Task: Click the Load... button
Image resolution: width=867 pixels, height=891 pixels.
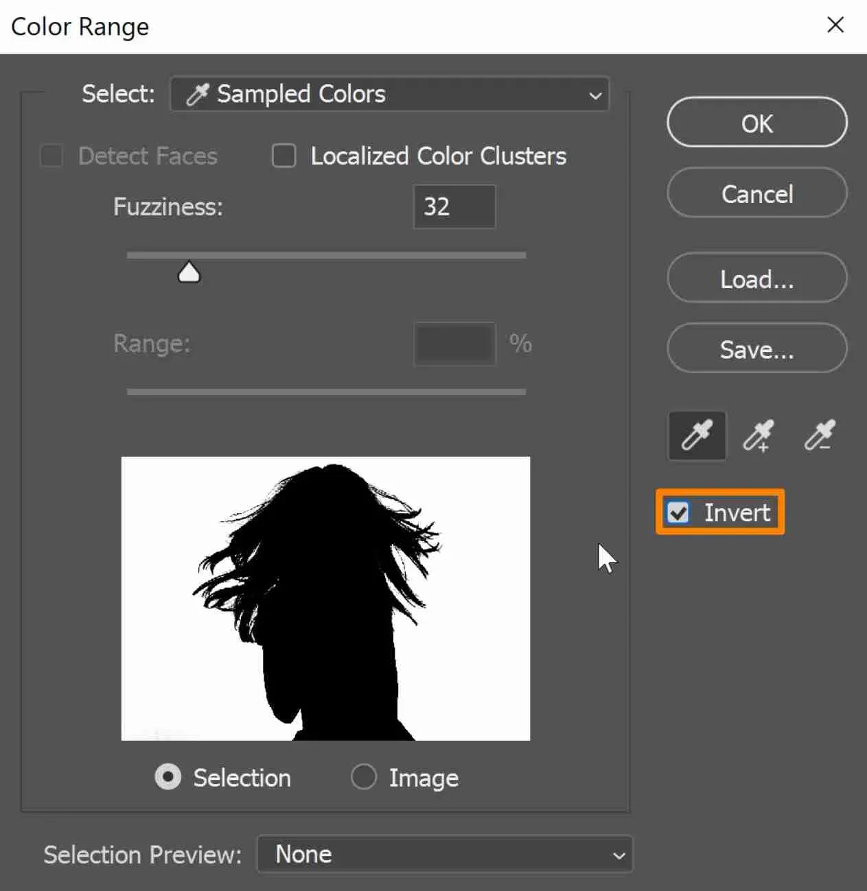Action: click(x=756, y=279)
